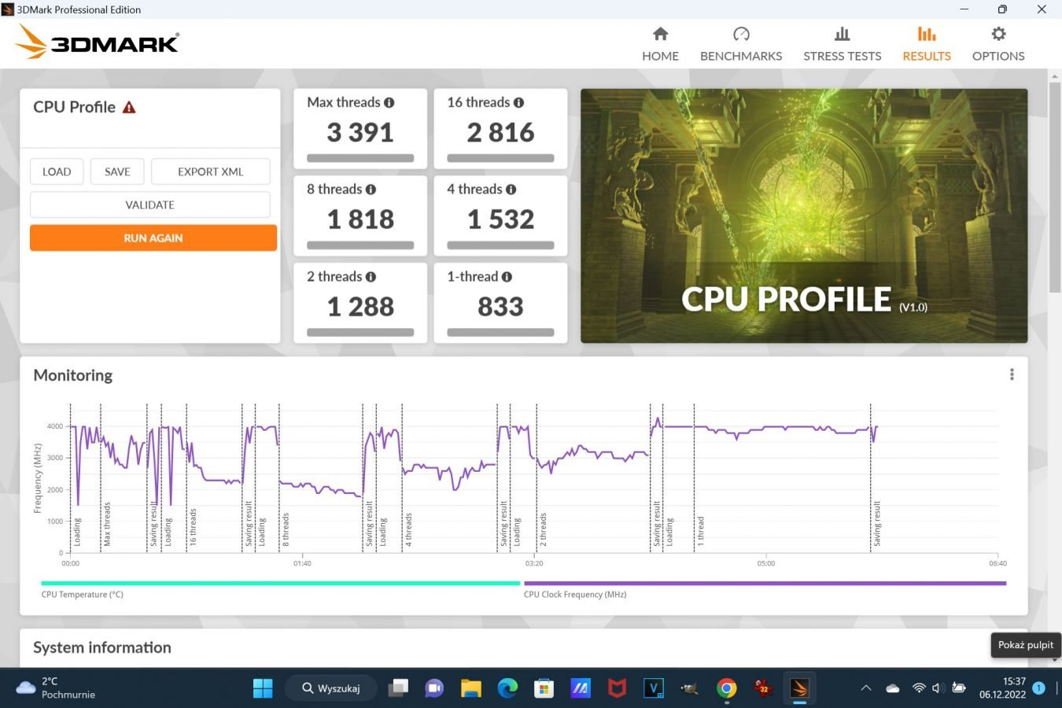
Task: Click the 4 threads info icon
Action: point(511,190)
